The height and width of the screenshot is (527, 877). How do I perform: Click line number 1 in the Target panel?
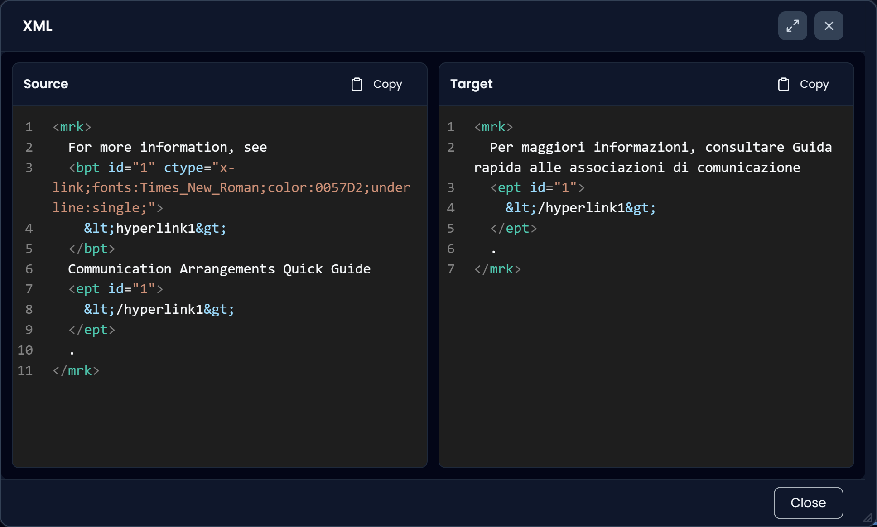[451, 127]
